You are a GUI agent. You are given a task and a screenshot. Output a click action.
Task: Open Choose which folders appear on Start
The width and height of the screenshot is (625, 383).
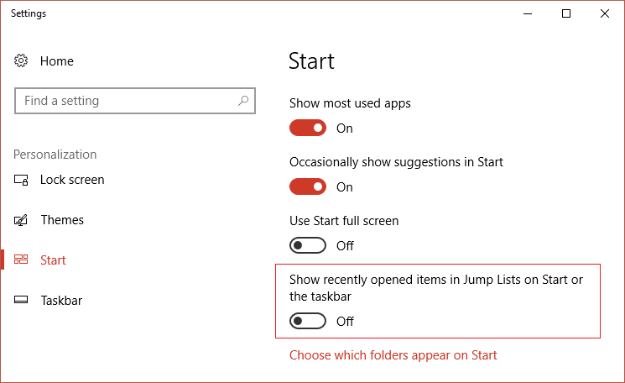coord(393,355)
